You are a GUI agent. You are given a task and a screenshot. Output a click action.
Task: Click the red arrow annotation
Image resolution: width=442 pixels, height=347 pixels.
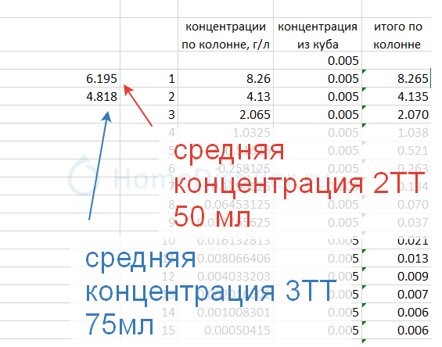pos(138,106)
